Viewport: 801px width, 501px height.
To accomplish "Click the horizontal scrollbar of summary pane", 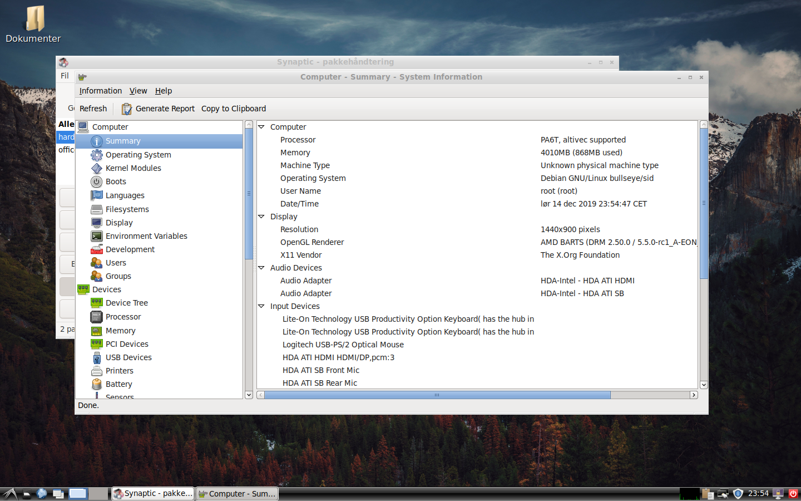I will pyautogui.click(x=437, y=395).
